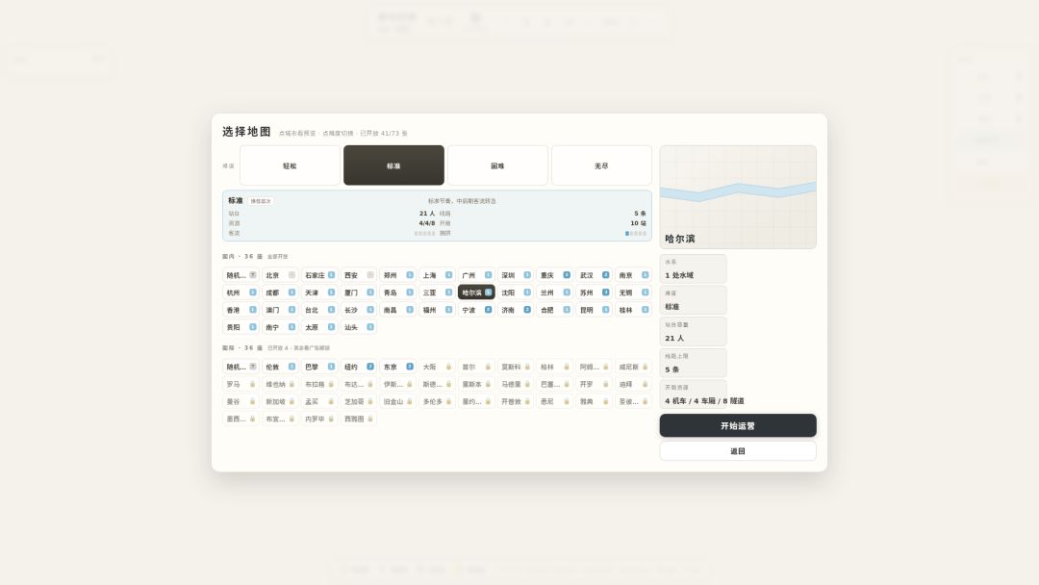The image size is (1039, 585).
Task: Select the locked 旧金山 city chip
Action: pyautogui.click(x=397, y=401)
